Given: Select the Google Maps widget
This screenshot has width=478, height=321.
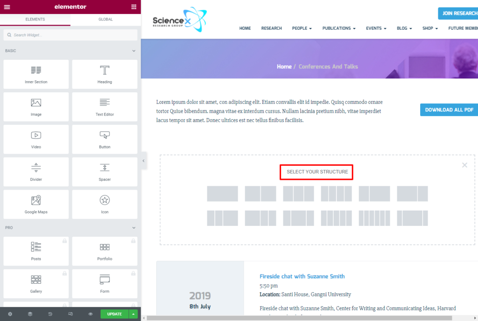Looking at the screenshot, I should coord(36,204).
